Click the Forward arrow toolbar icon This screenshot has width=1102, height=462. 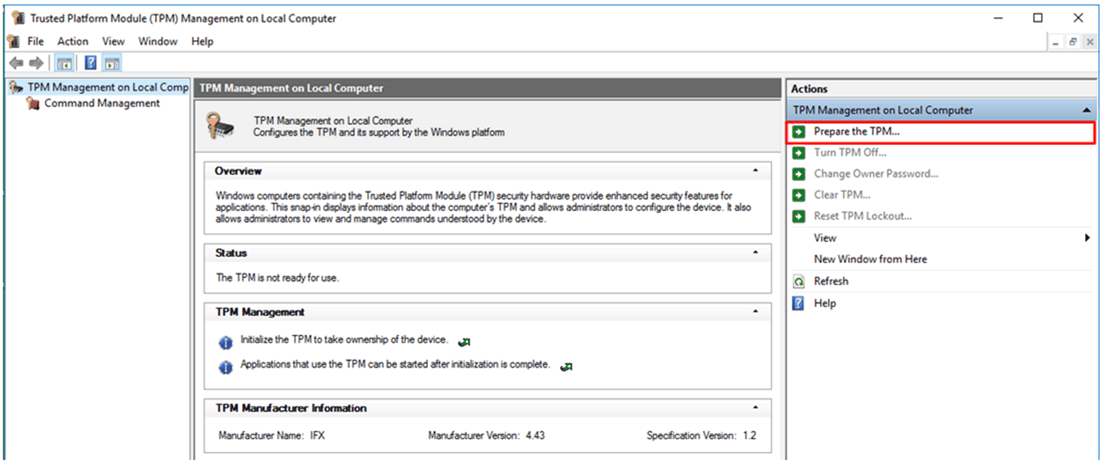36,64
